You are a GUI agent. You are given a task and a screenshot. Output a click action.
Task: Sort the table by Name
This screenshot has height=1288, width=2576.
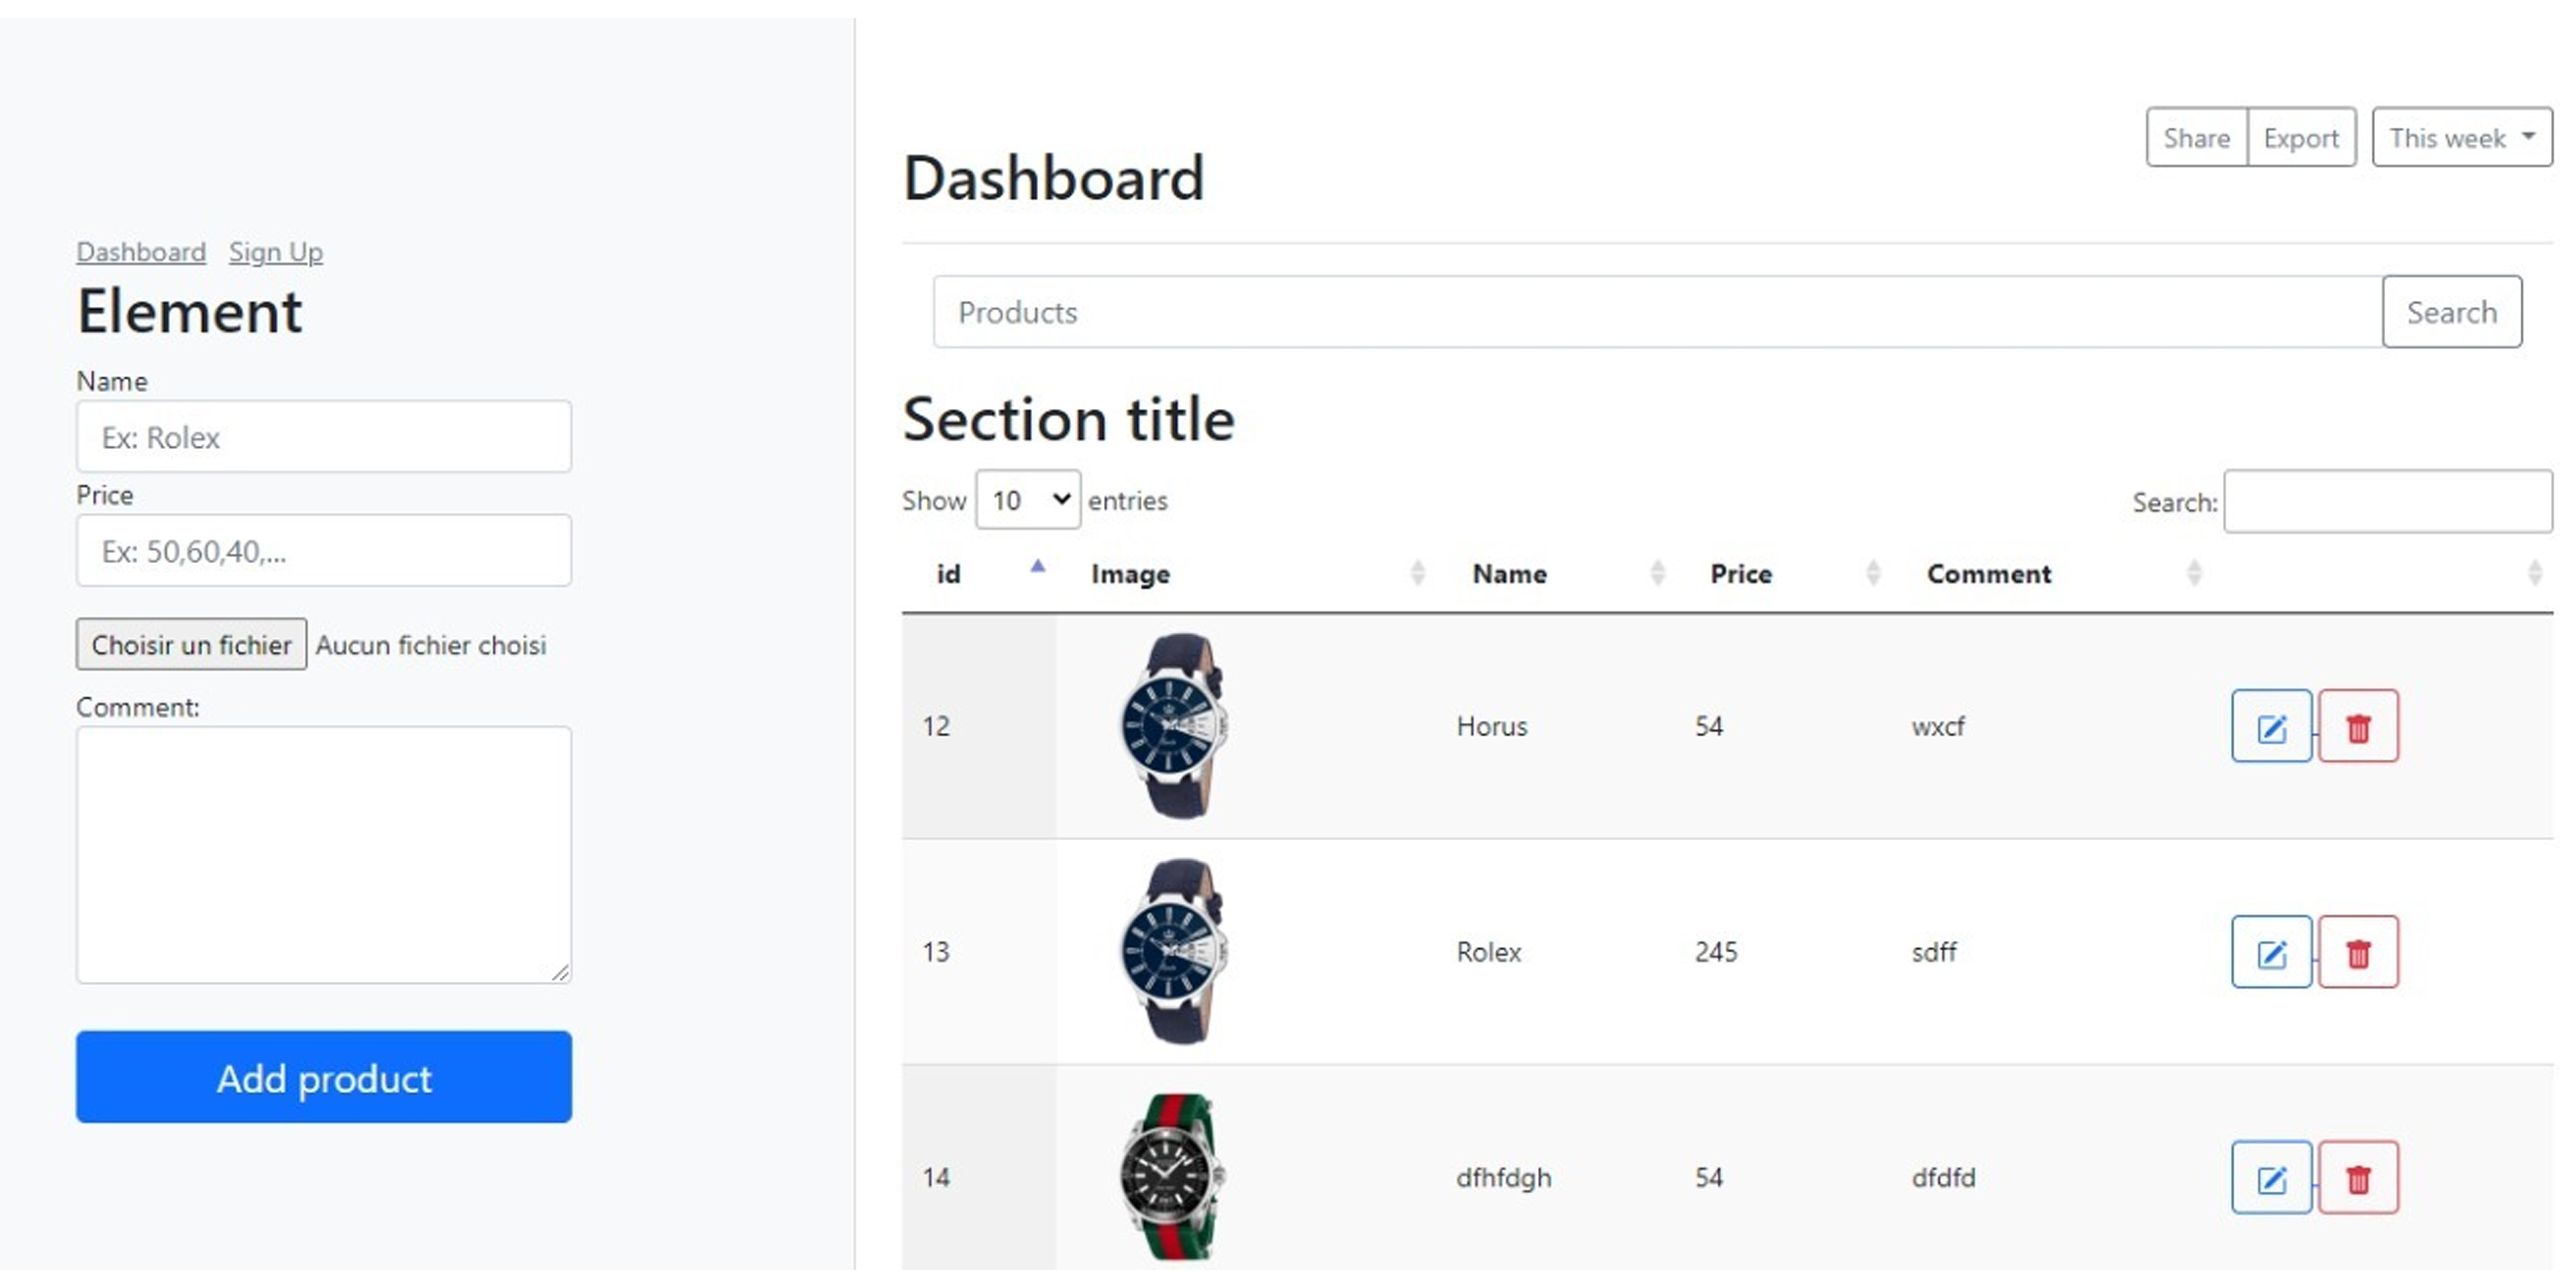[x=1509, y=573]
